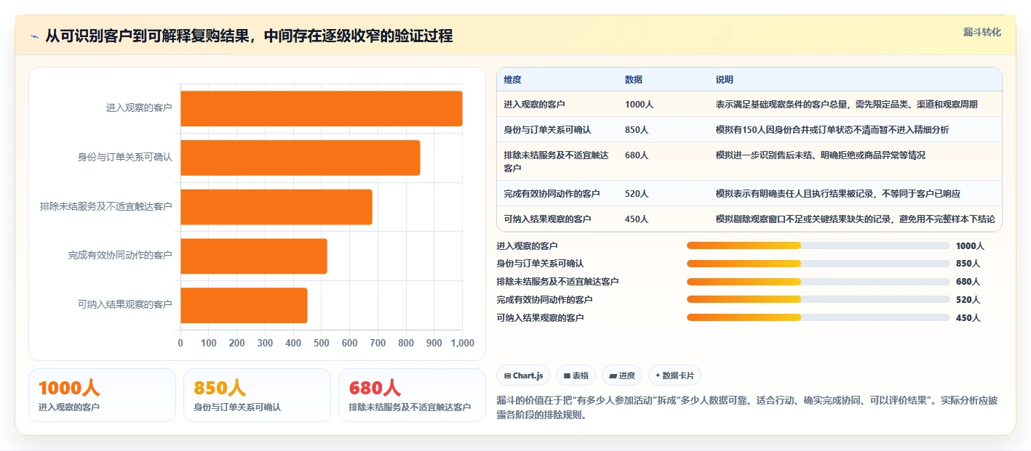This screenshot has height=451, width=1031.
Task: Click the lightning icon beside the title
Action: pos(35,36)
